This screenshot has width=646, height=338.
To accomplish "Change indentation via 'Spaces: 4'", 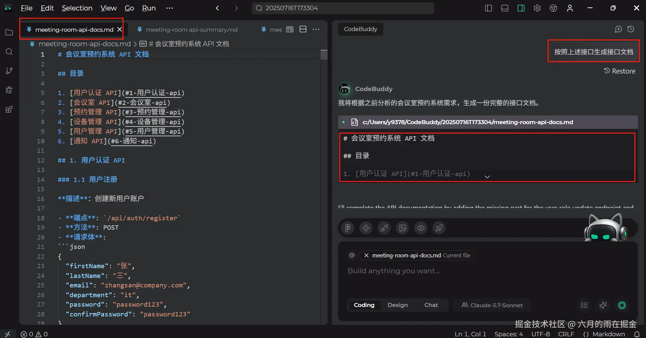I will click(x=509, y=334).
